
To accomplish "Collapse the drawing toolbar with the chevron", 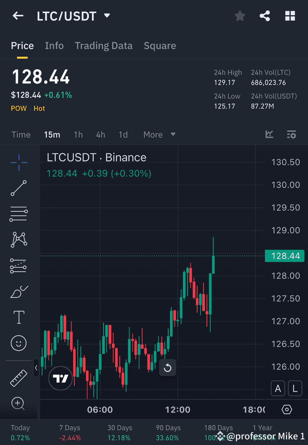I will click(x=36, y=368).
